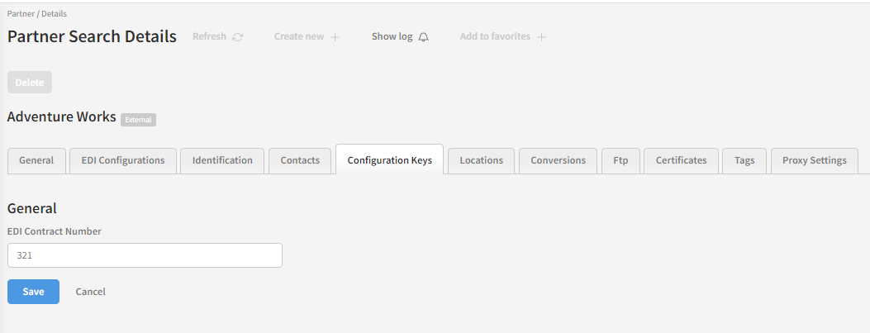The image size is (870, 333).
Task: Select the Proxy Settings tab
Action: [814, 160]
